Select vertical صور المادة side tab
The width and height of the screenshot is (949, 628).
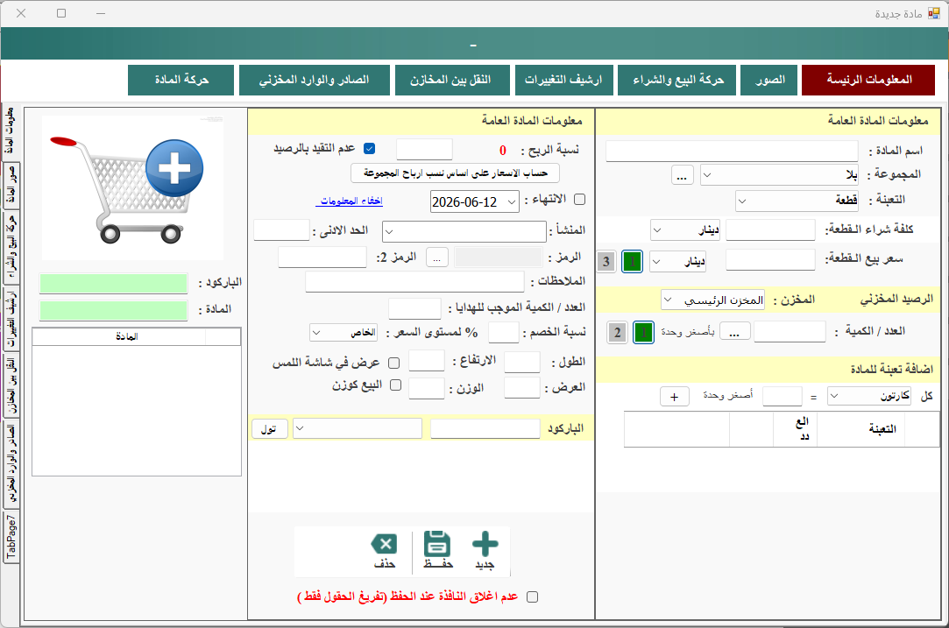(x=11, y=186)
